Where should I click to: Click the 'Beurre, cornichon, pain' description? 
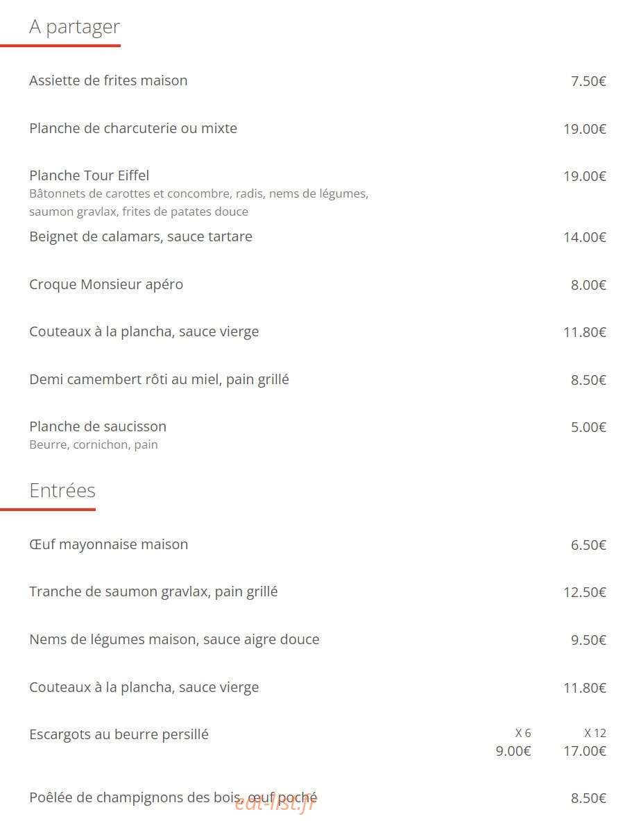93,444
